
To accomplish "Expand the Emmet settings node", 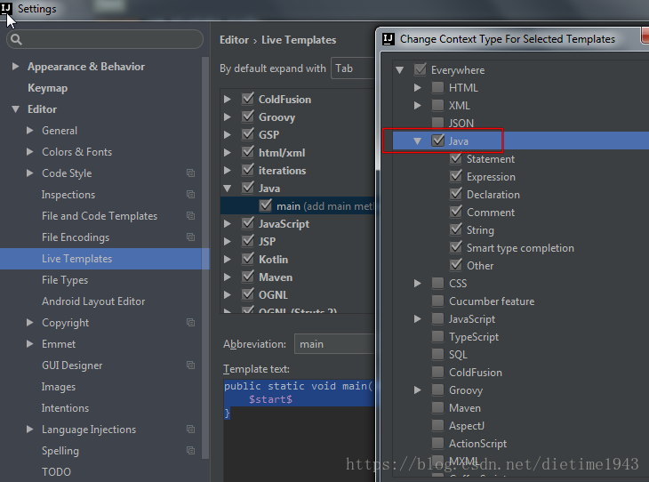I will (30, 343).
